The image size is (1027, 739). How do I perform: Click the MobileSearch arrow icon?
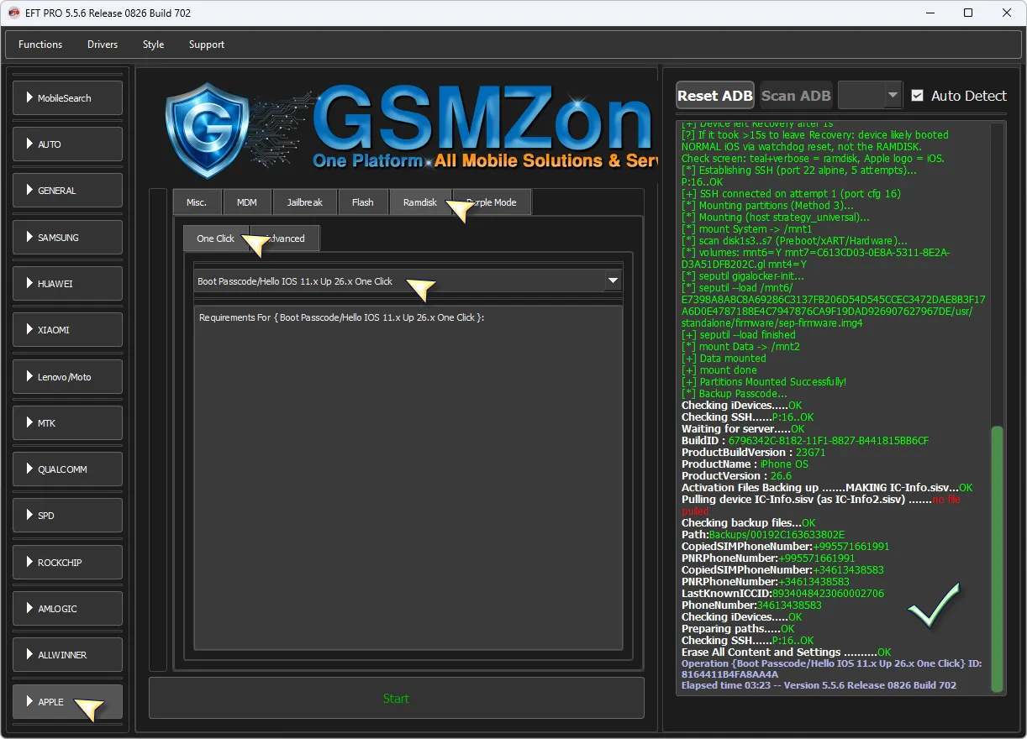point(29,98)
